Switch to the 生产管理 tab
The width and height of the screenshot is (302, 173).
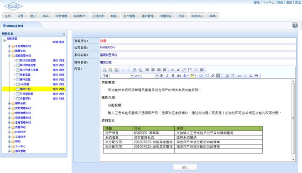tap(129, 16)
